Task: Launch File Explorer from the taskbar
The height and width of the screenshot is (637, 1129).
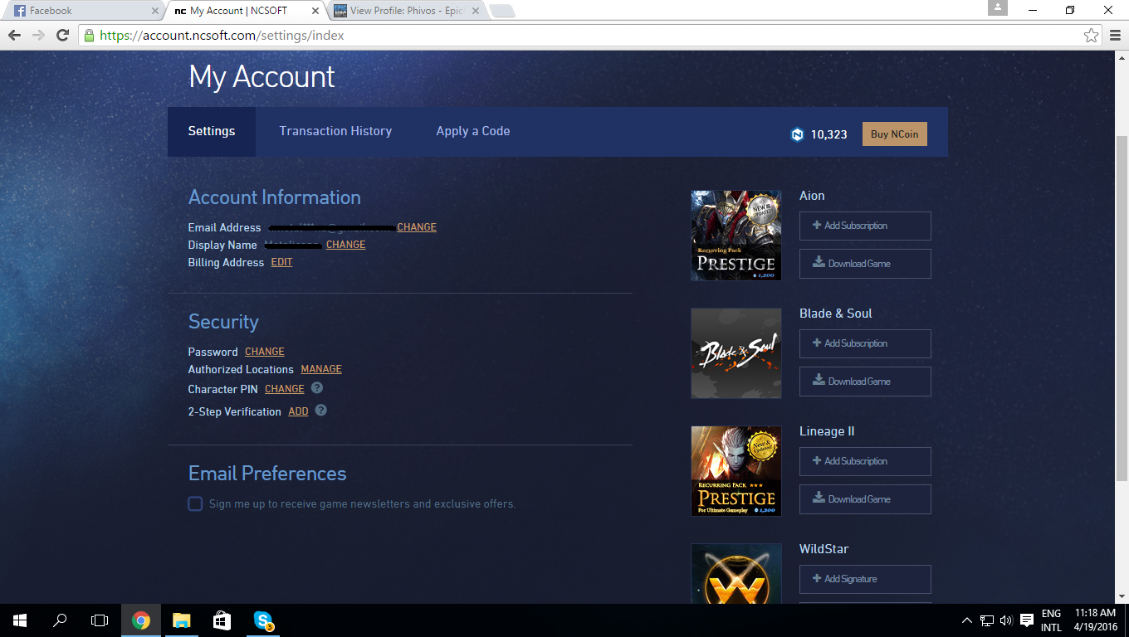Action: (181, 620)
